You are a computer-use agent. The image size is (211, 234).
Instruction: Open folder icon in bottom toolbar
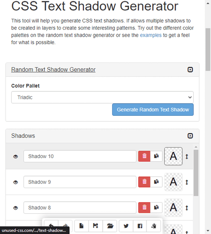(110, 226)
